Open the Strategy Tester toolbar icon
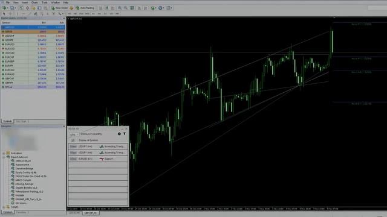Screen dimensions: 387x217 (45, 8)
